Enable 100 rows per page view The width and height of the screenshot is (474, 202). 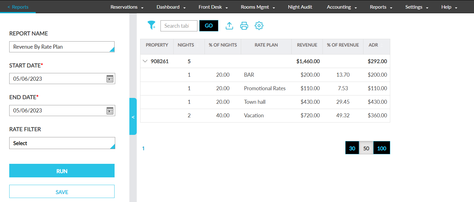tap(382, 148)
